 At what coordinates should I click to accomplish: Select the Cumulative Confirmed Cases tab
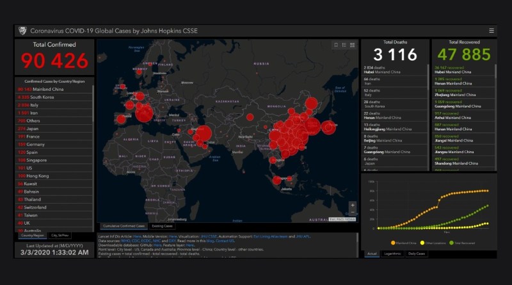(x=123, y=226)
